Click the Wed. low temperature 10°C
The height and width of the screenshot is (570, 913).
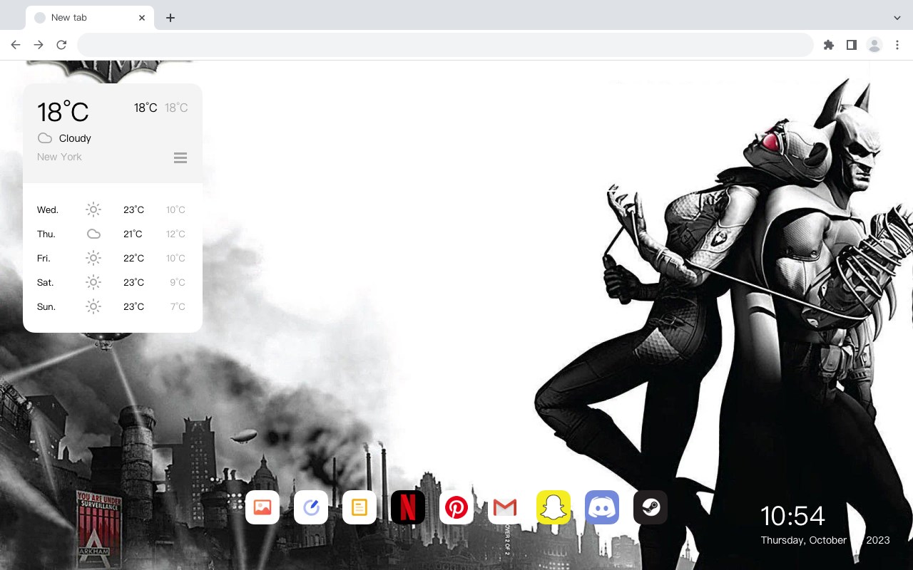click(175, 209)
